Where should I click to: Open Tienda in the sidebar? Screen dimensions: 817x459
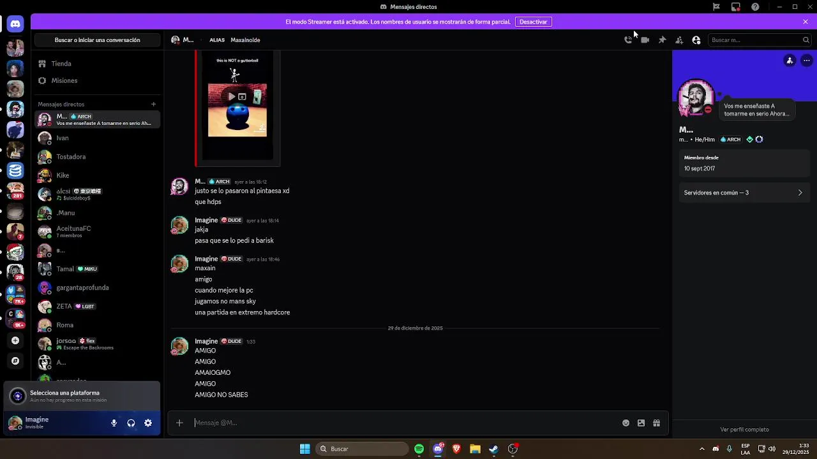pos(98,64)
